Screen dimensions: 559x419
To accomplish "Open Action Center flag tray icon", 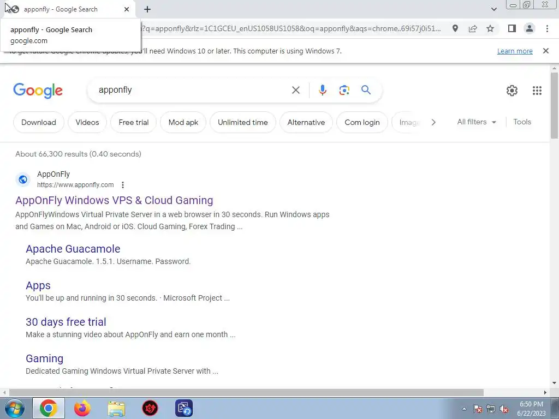I will [478, 409].
